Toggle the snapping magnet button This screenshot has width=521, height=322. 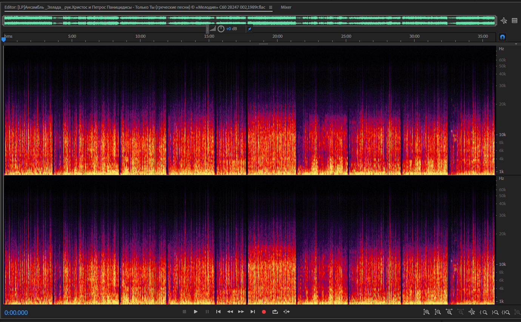(x=503, y=37)
